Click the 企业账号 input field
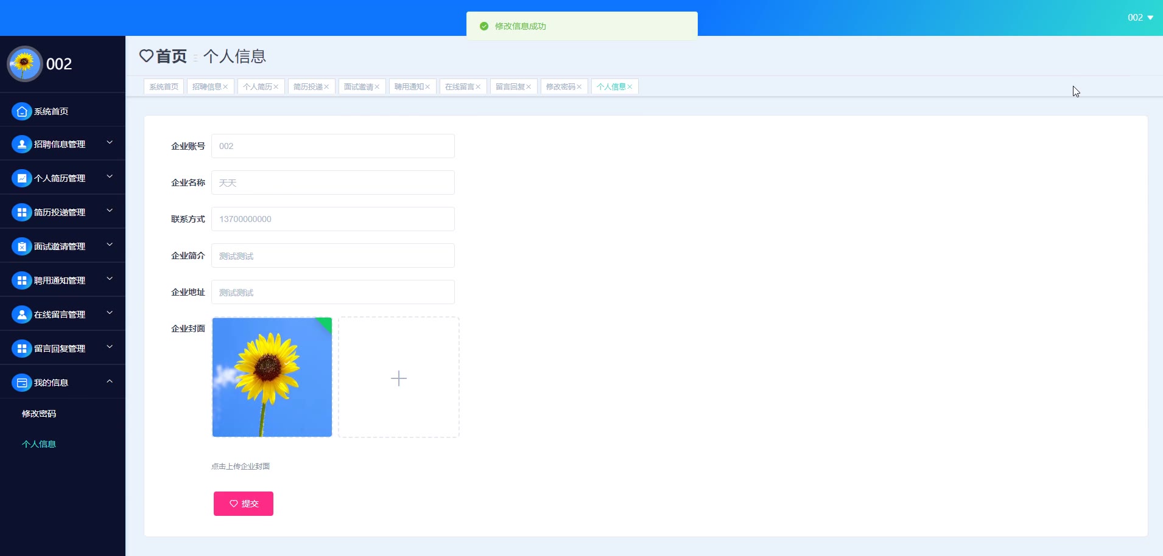Screen dimensions: 1163x556 (x=333, y=146)
